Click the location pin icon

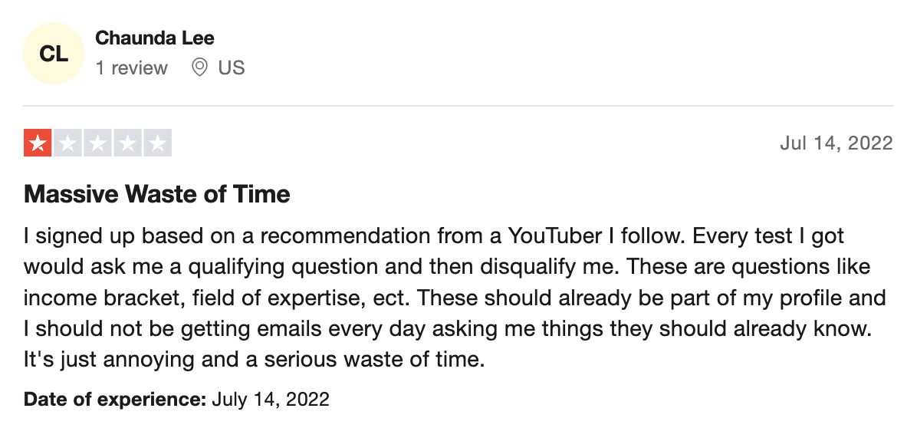pyautogui.click(x=199, y=67)
